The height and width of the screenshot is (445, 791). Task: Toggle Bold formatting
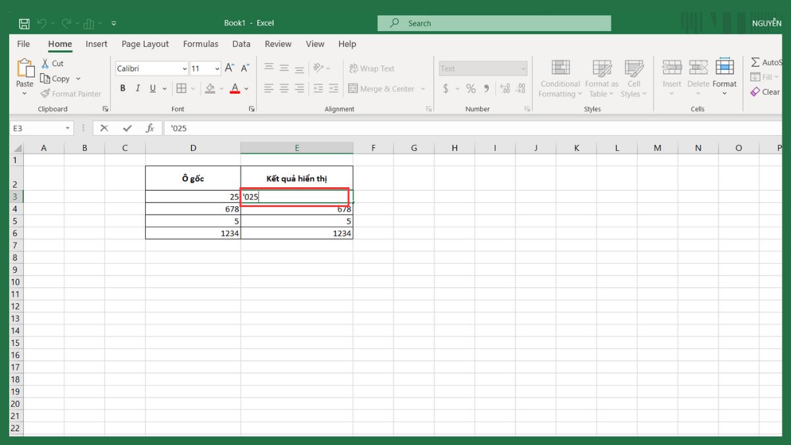point(123,88)
